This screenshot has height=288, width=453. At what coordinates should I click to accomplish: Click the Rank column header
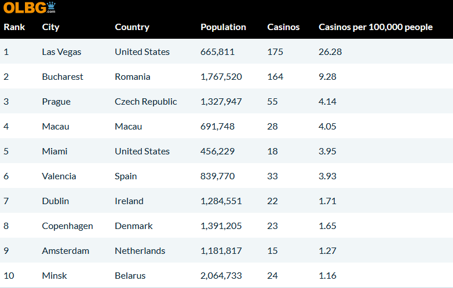point(14,27)
